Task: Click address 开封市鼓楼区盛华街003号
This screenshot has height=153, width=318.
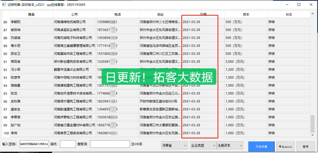Action: click(x=160, y=101)
